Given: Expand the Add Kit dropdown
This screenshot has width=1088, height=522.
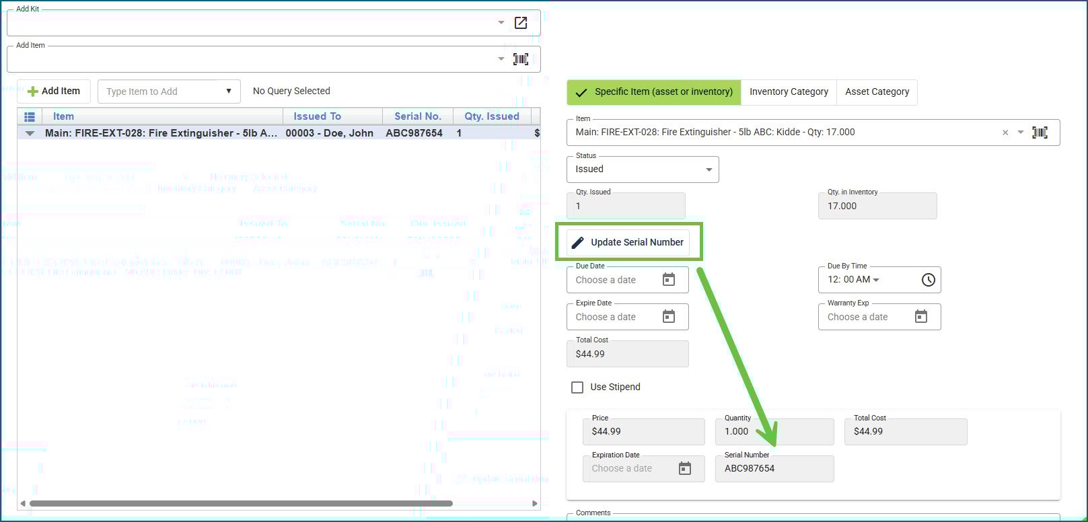Looking at the screenshot, I should 501,23.
